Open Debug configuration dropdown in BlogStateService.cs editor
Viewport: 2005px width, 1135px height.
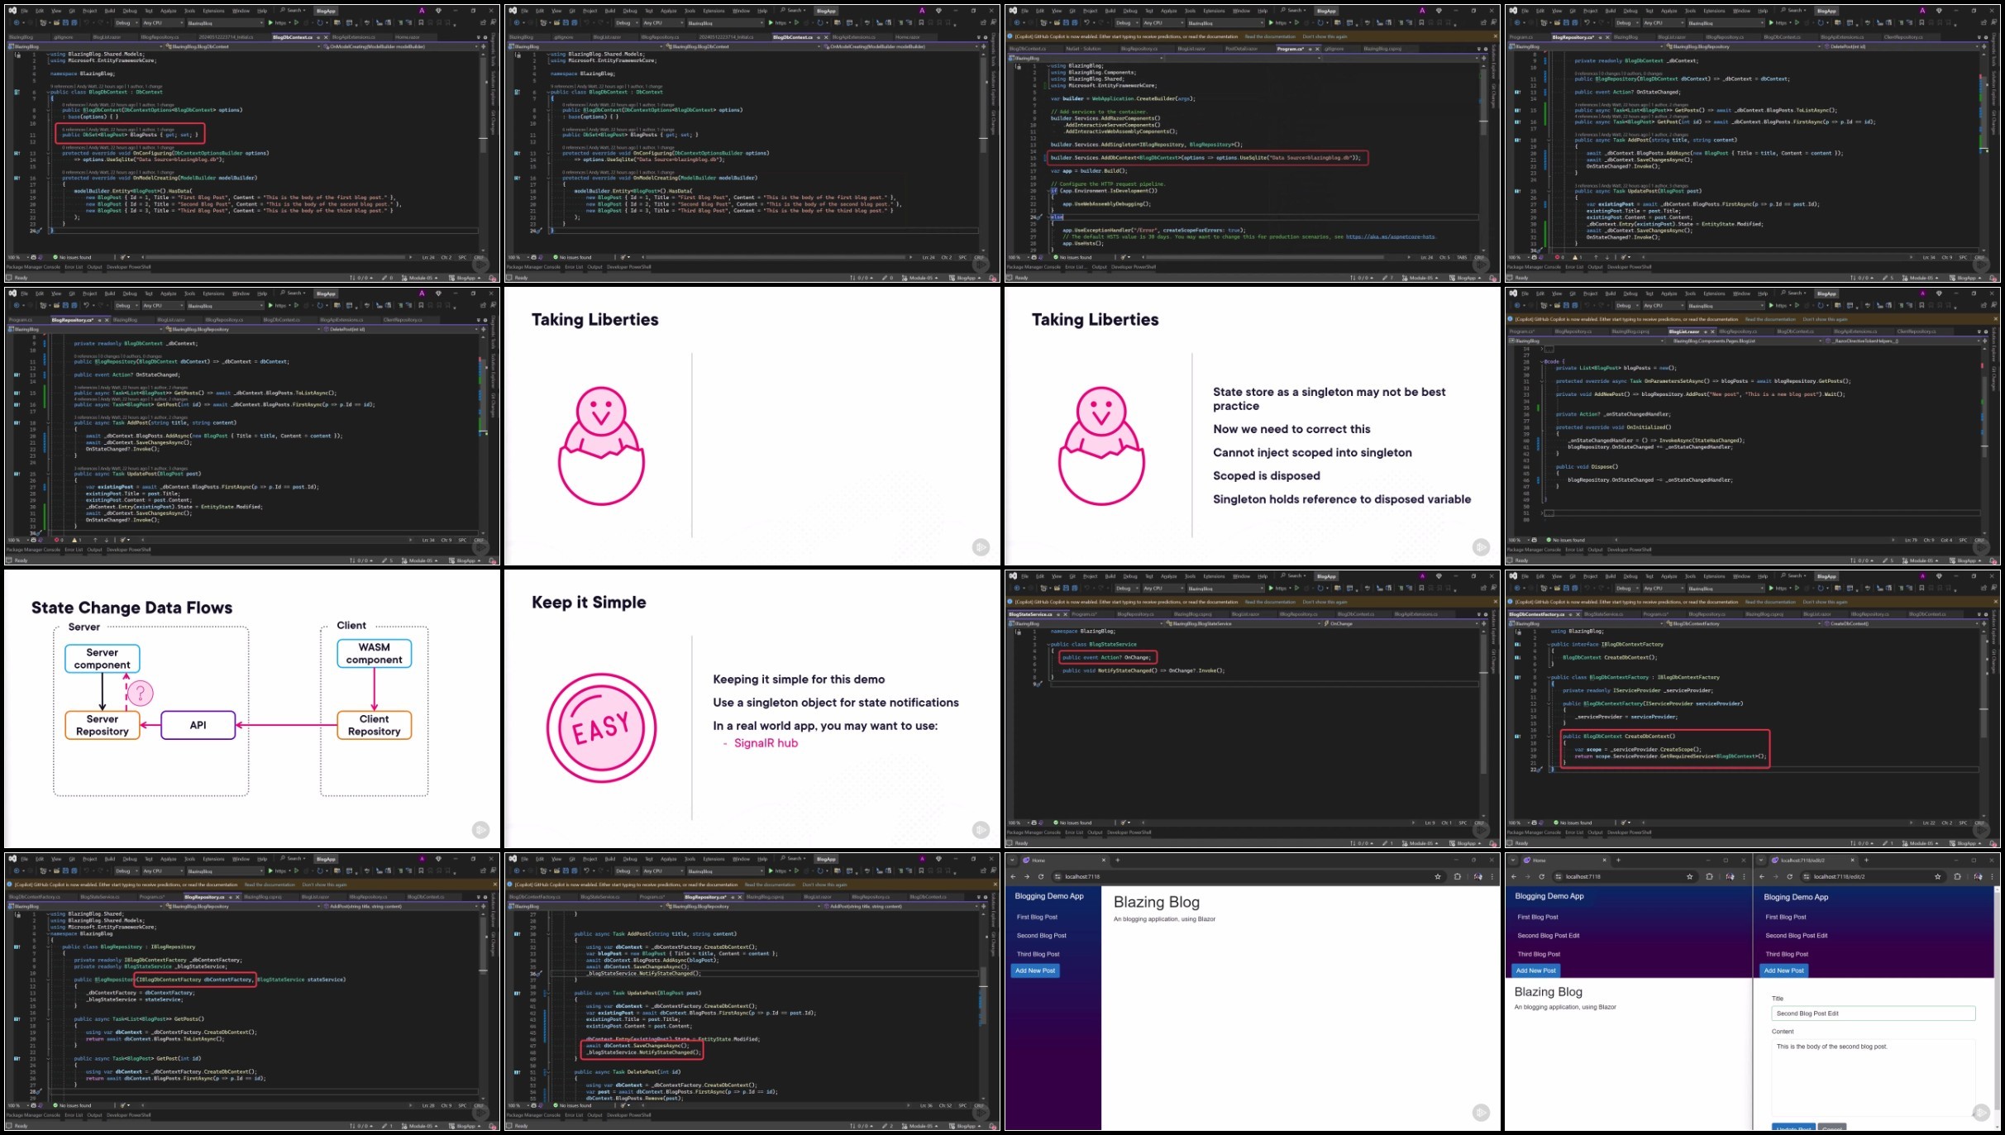pyautogui.click(x=1127, y=589)
